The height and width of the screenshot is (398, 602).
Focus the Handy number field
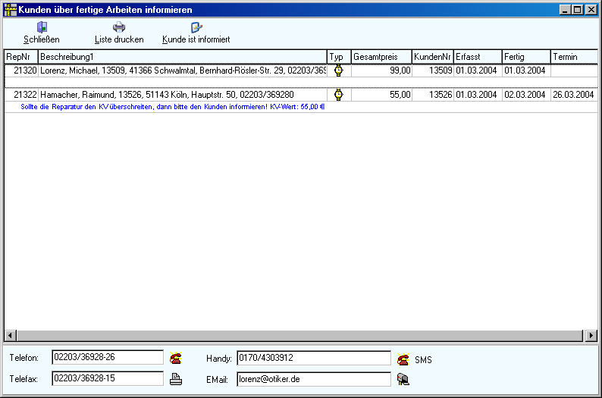point(313,358)
